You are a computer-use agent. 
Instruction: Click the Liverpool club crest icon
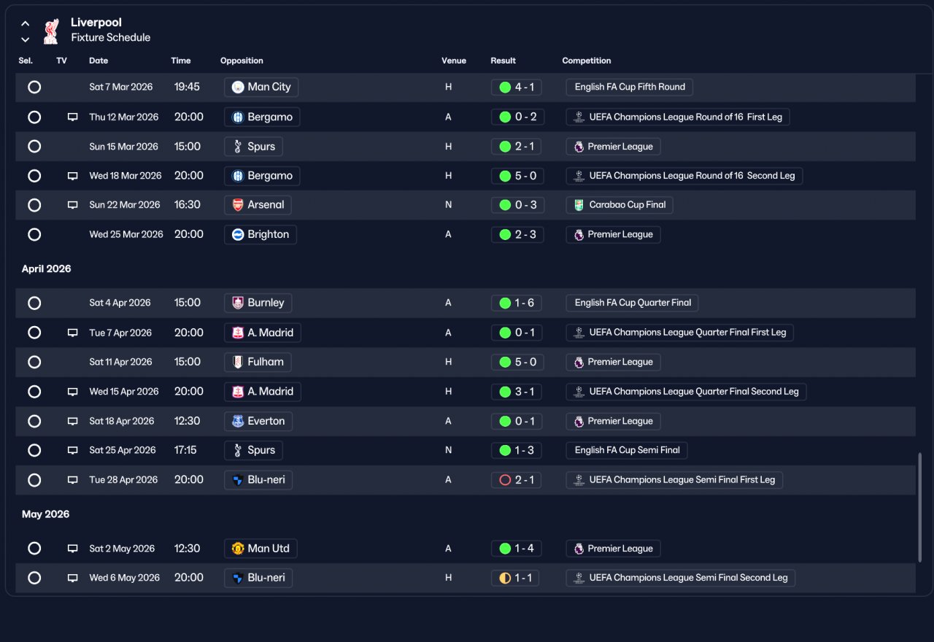coord(51,31)
